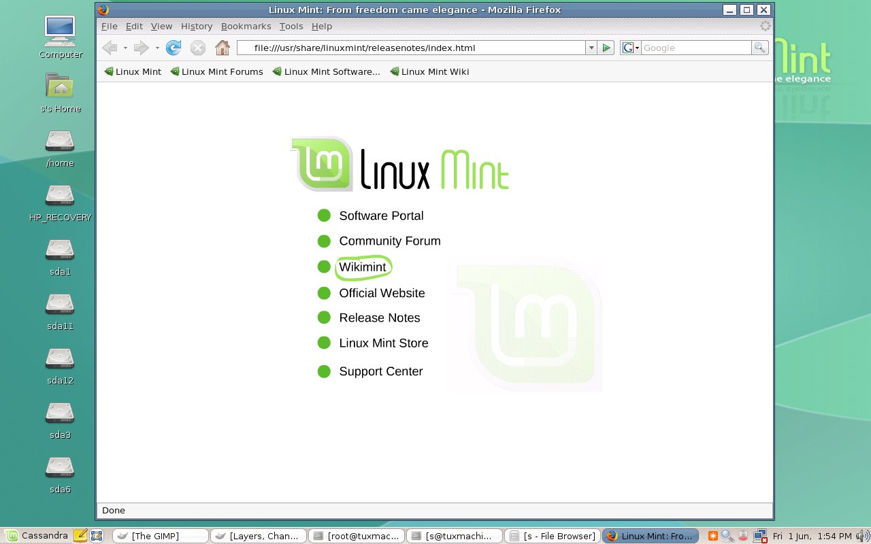
Task: Click the network monitor tray icon
Action: pyautogui.click(x=760, y=536)
